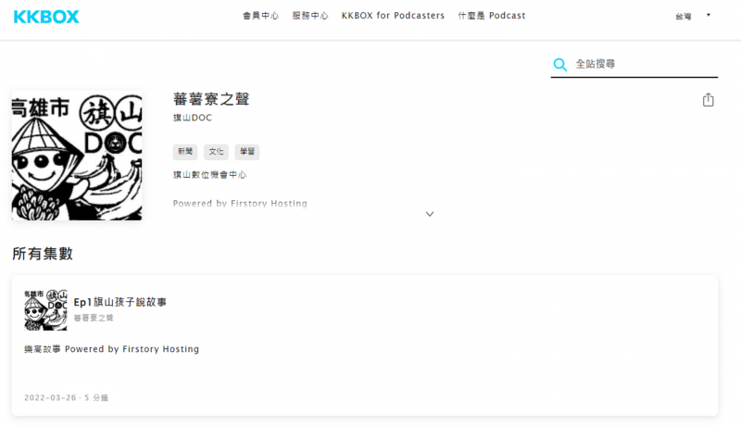Click the 所有集數 heading

43,254
